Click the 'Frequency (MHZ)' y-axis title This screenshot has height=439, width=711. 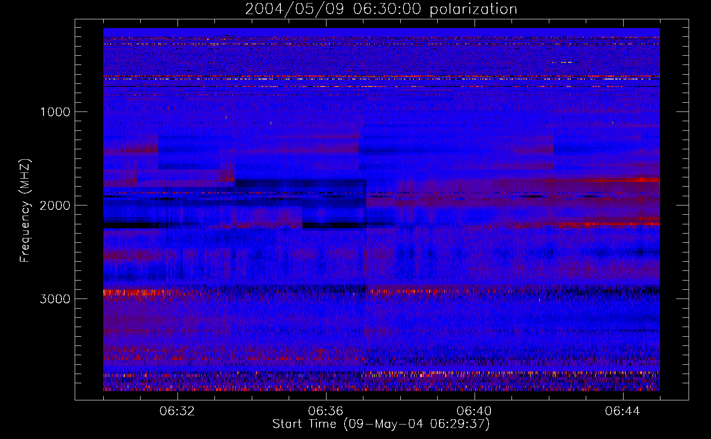point(25,211)
